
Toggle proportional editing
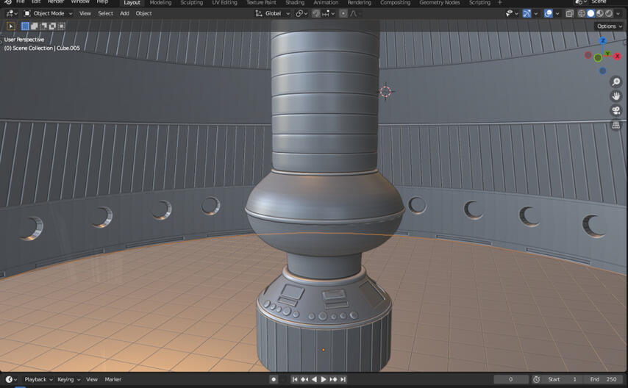point(343,14)
